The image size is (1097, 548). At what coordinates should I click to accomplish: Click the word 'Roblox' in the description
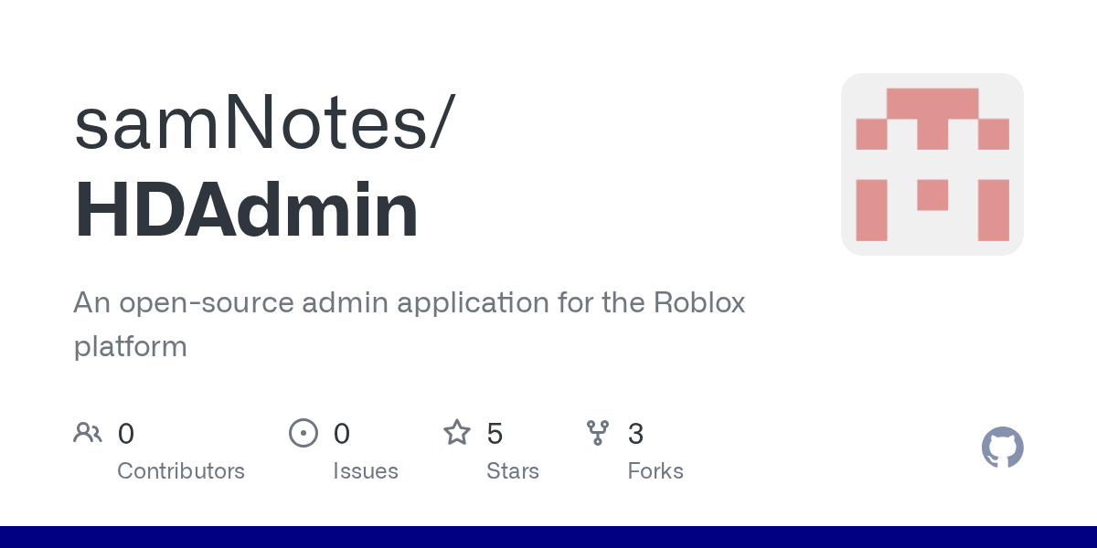(x=699, y=303)
